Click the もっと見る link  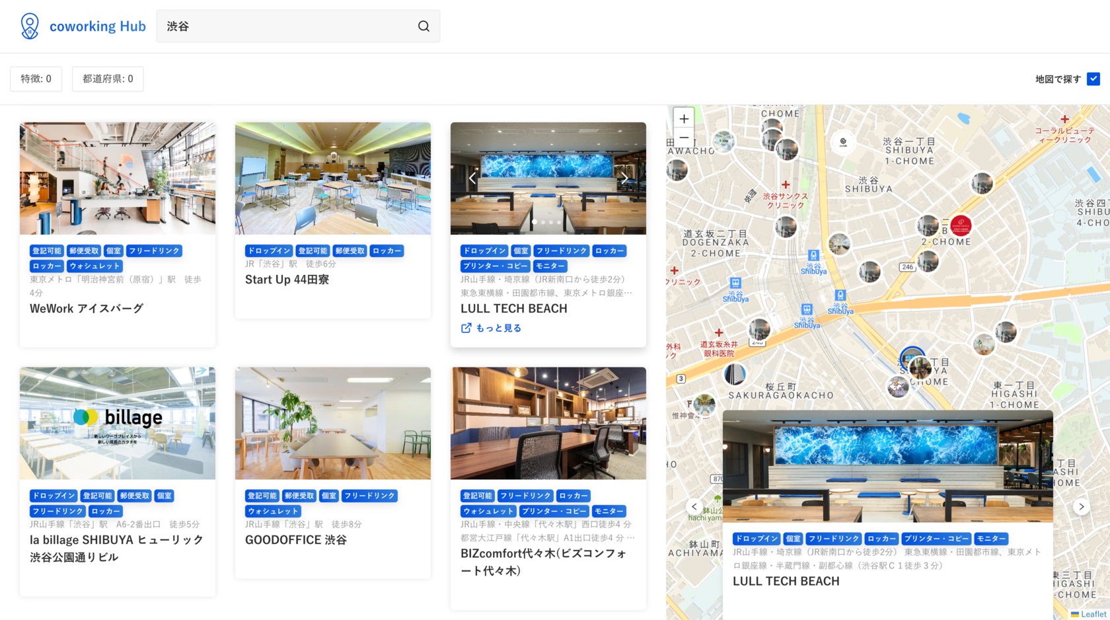pyautogui.click(x=499, y=328)
